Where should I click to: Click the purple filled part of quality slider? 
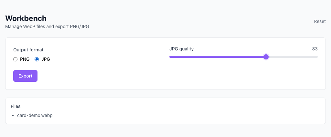click(x=217, y=57)
